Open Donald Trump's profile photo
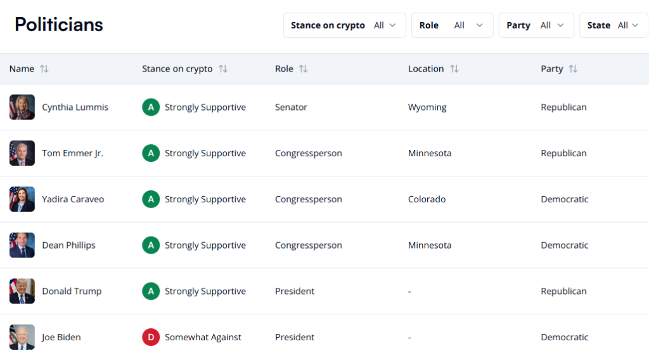The image size is (649, 351). [x=22, y=291]
